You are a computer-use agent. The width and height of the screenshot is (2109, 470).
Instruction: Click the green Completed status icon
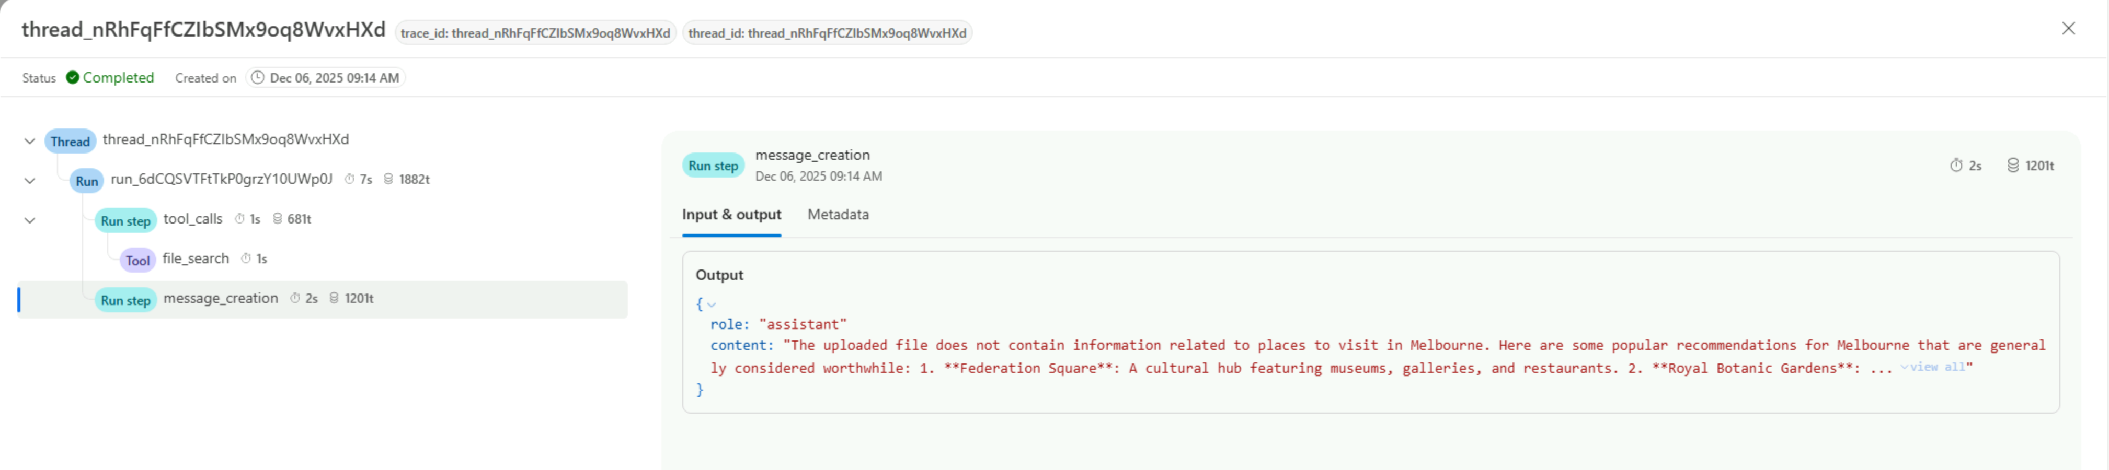tap(73, 78)
